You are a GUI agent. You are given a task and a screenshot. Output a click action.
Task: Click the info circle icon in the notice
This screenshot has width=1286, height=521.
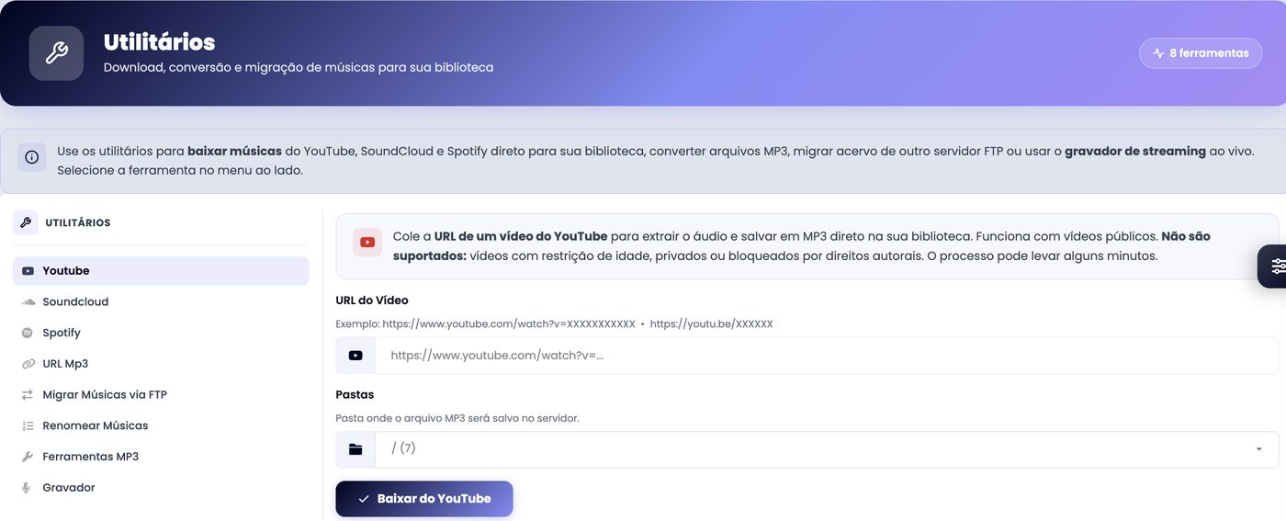(31, 157)
